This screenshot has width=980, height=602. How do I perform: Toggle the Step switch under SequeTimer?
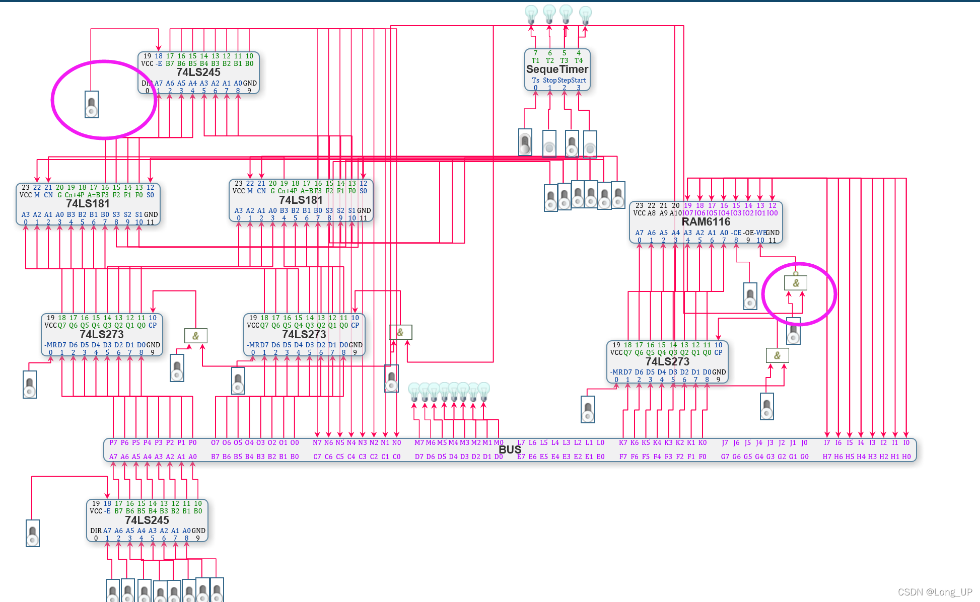pyautogui.click(x=572, y=144)
